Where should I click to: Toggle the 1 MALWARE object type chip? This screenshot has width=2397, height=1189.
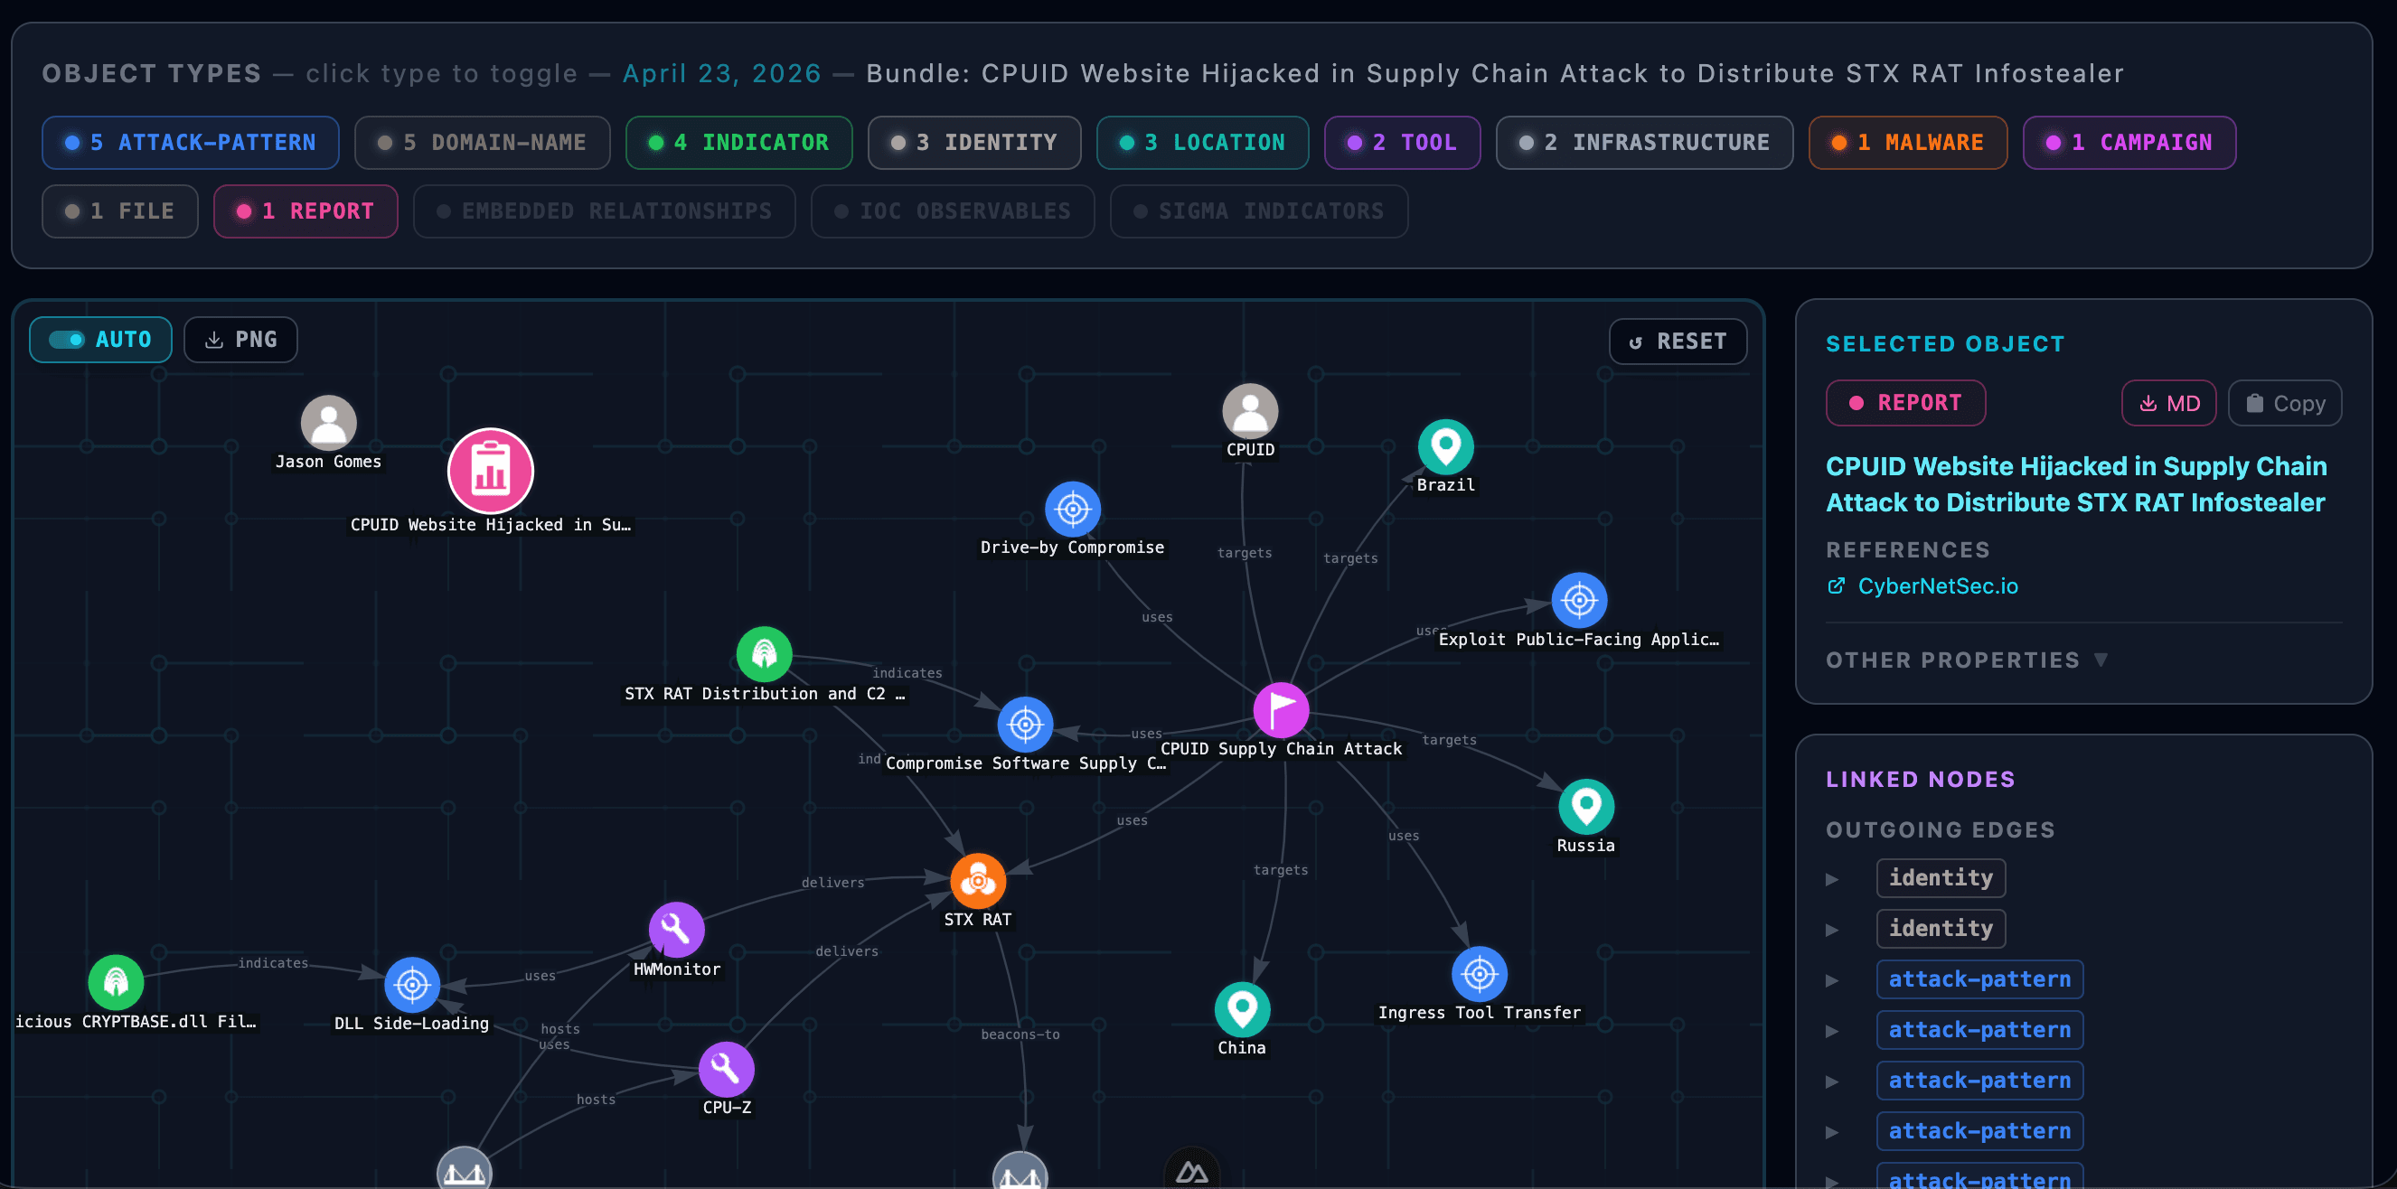1909,143
